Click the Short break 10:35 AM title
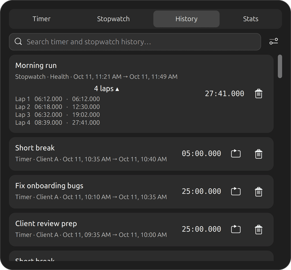 pos(35,148)
